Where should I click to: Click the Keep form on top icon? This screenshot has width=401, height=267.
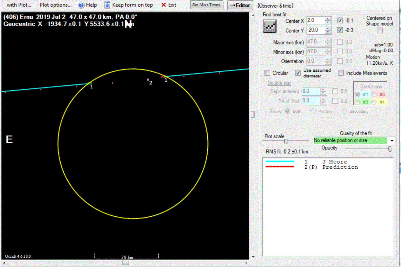point(107,5)
